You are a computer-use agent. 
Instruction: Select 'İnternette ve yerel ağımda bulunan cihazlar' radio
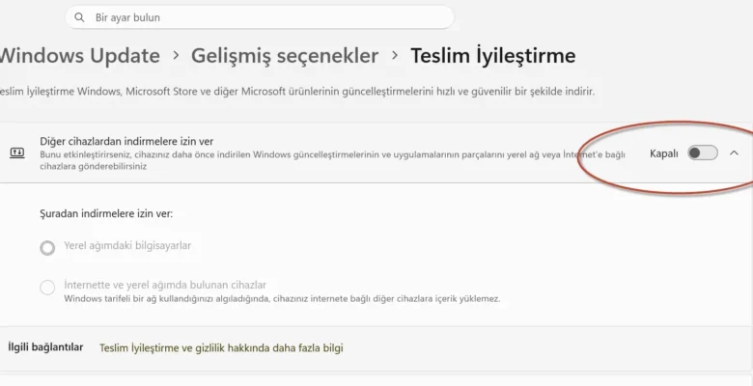[x=47, y=288]
